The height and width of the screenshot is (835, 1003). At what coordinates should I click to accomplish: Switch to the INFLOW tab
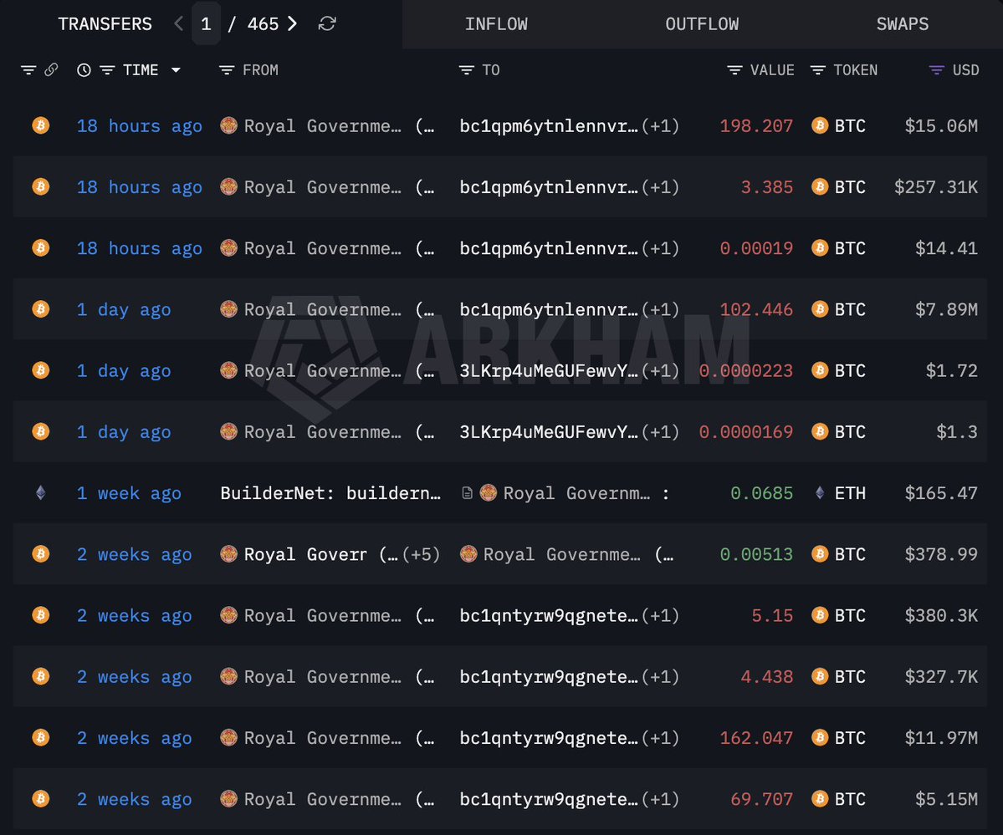496,24
